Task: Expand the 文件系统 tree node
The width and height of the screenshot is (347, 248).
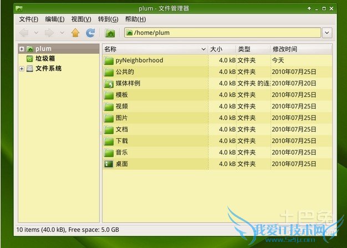Action: [x=22, y=69]
